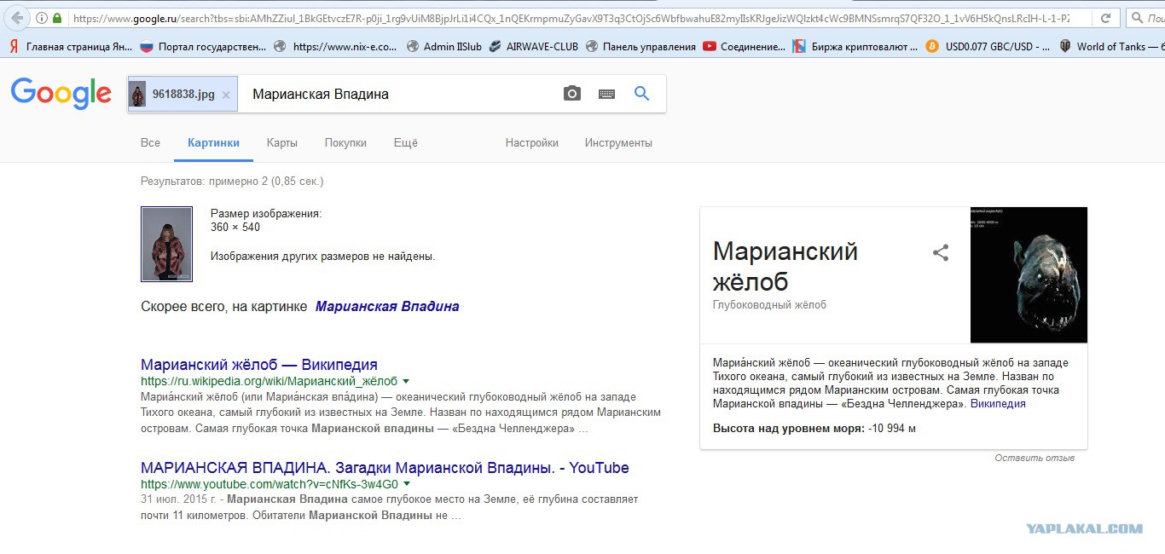Image resolution: width=1165 pixels, height=554 pixels.
Task: Switch to the Все tab
Action: click(x=150, y=143)
